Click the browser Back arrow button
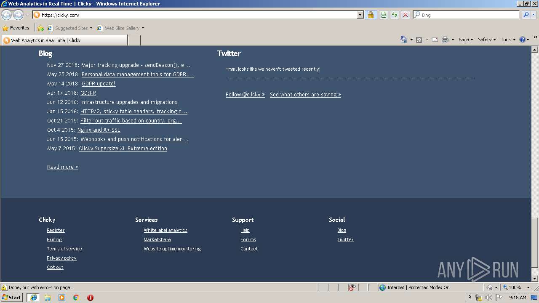Image resolution: width=539 pixels, height=303 pixels. tap(6, 15)
